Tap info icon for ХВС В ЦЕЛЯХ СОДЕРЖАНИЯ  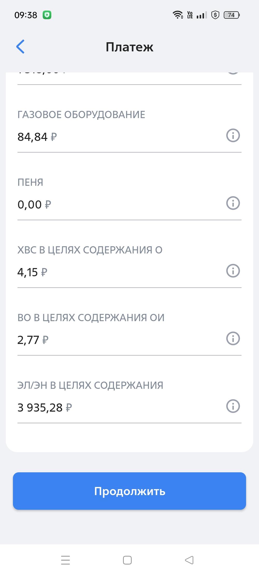pyautogui.click(x=233, y=271)
